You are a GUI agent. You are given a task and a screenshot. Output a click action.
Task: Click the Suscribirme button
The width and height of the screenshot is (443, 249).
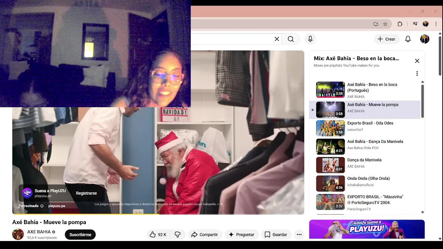(80, 234)
